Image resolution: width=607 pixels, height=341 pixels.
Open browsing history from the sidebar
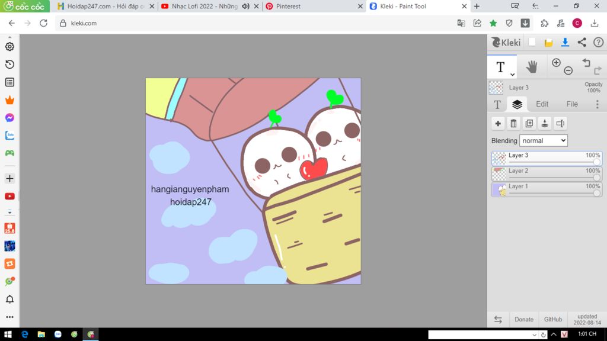[x=9, y=65]
